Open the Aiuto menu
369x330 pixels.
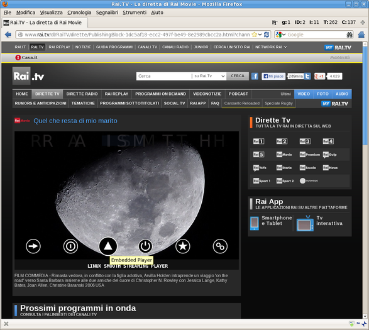click(157, 13)
